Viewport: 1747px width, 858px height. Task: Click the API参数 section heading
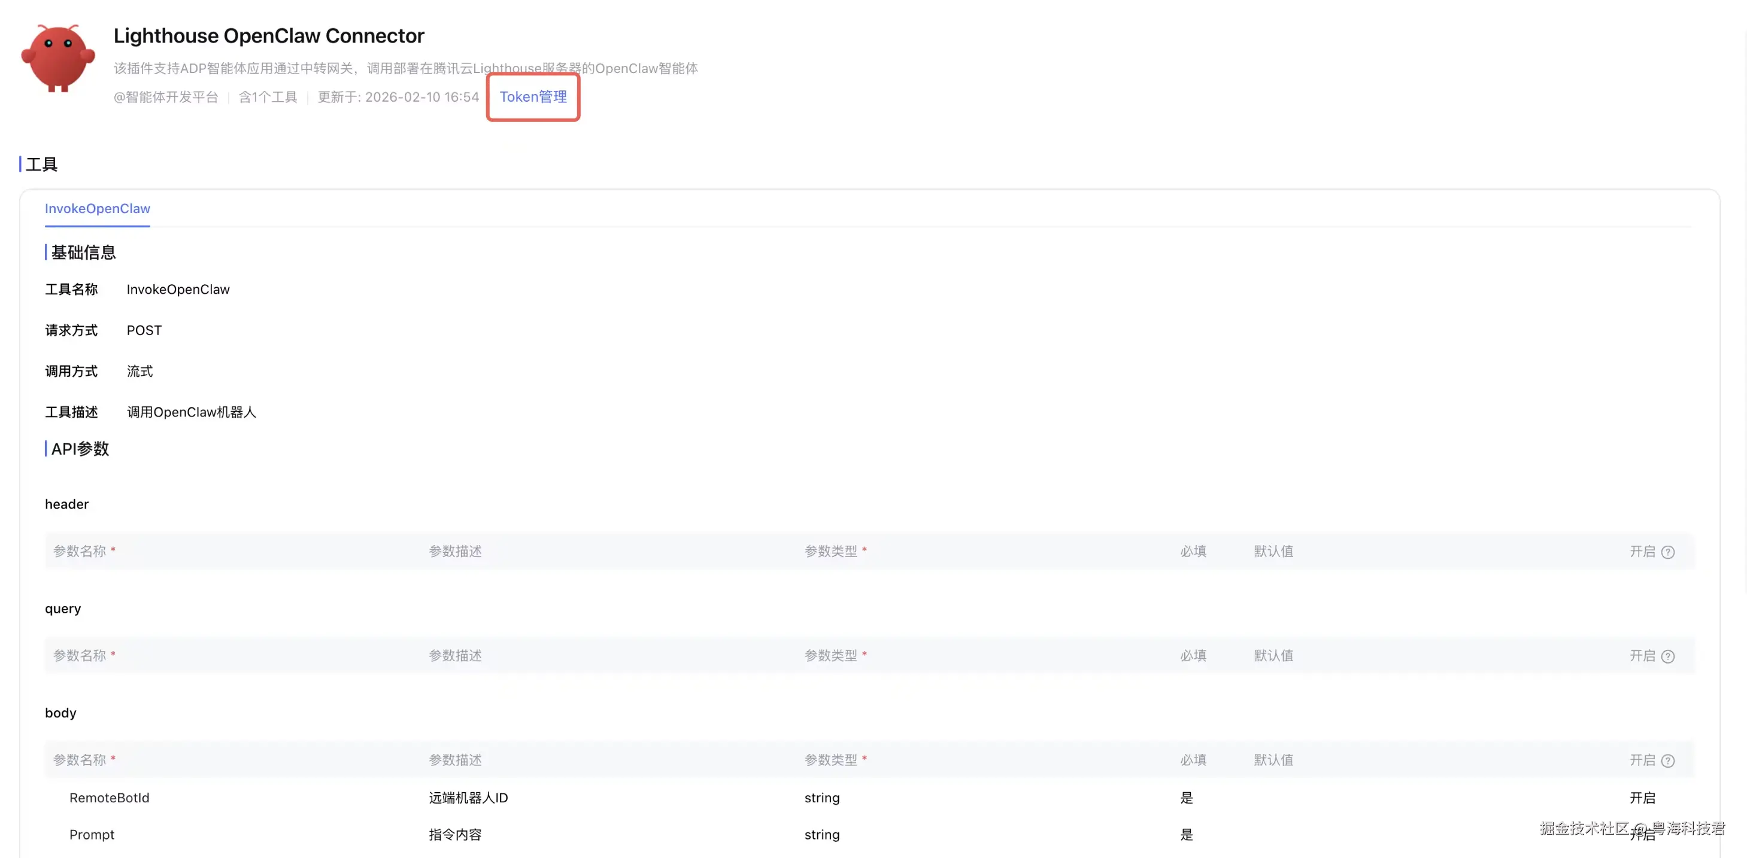coord(80,449)
